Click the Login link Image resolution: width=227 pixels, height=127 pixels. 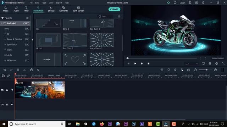[182, 3]
